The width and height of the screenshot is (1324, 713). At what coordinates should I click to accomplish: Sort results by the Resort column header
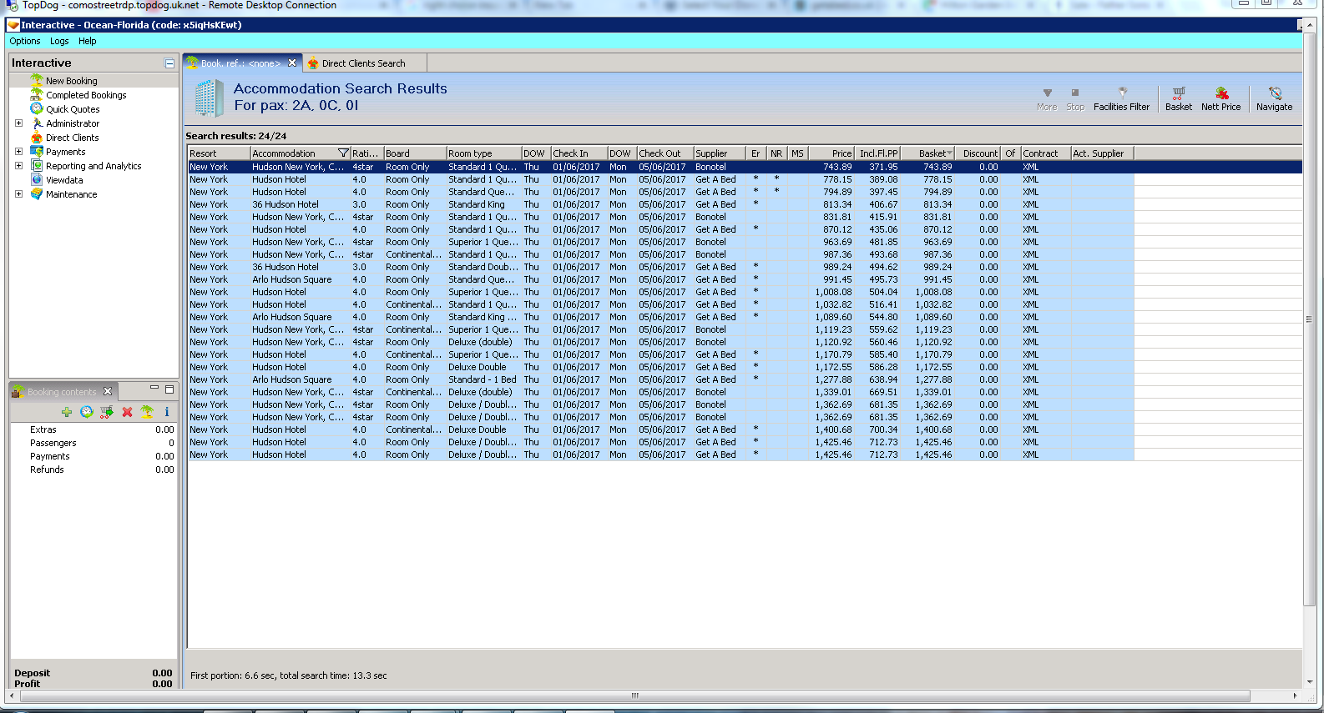pos(219,153)
